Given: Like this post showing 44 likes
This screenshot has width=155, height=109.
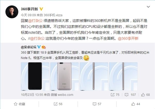Looking at the screenshot, I should click(136, 104).
